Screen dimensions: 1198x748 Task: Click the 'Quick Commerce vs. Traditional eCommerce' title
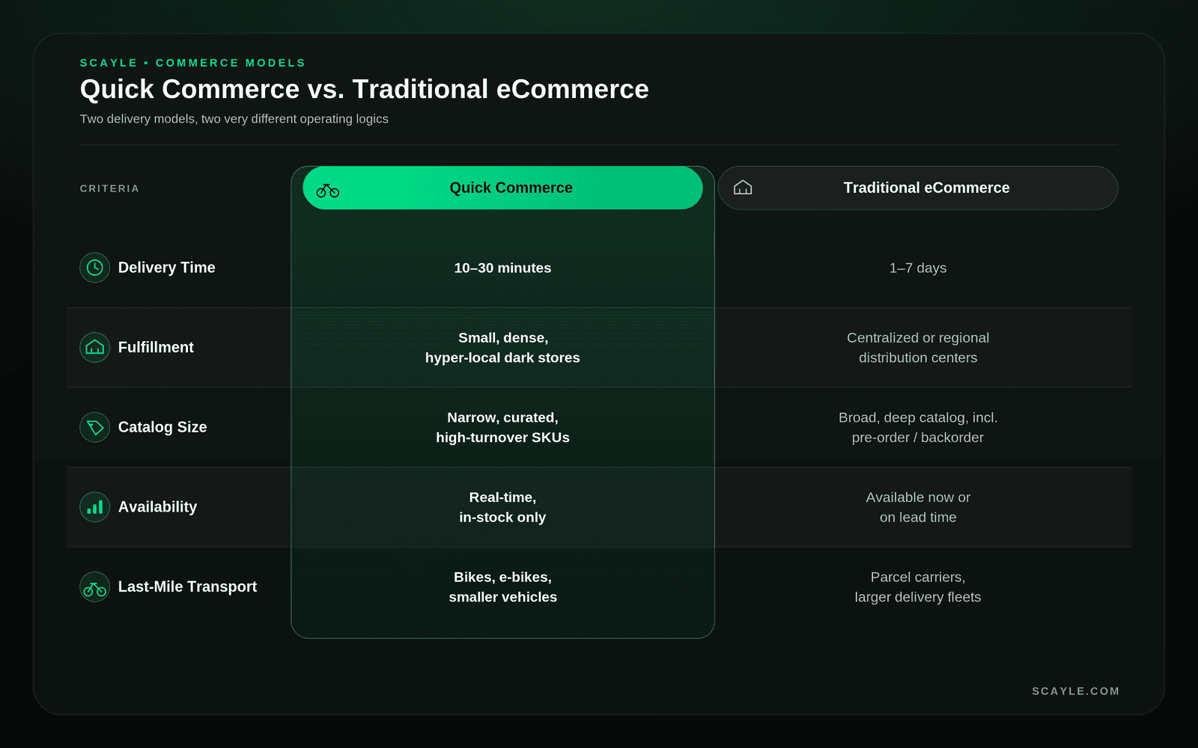[365, 89]
